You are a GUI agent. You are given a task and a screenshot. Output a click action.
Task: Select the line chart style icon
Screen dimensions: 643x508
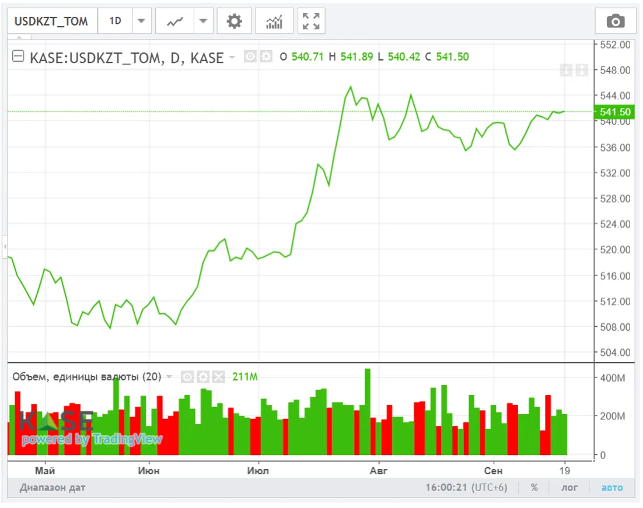(174, 22)
